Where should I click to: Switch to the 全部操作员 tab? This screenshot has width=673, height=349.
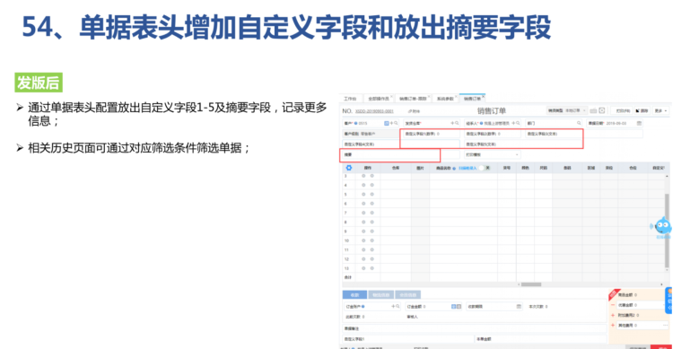click(379, 99)
